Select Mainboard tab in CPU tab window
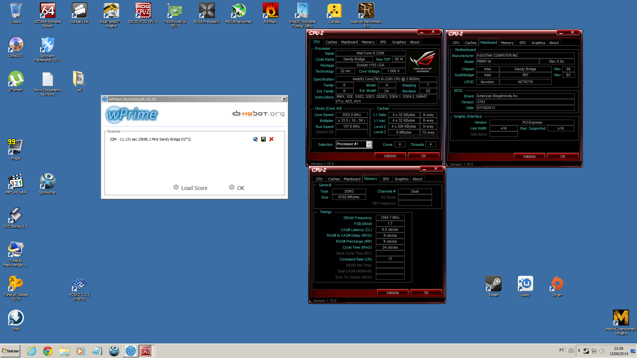 349,42
